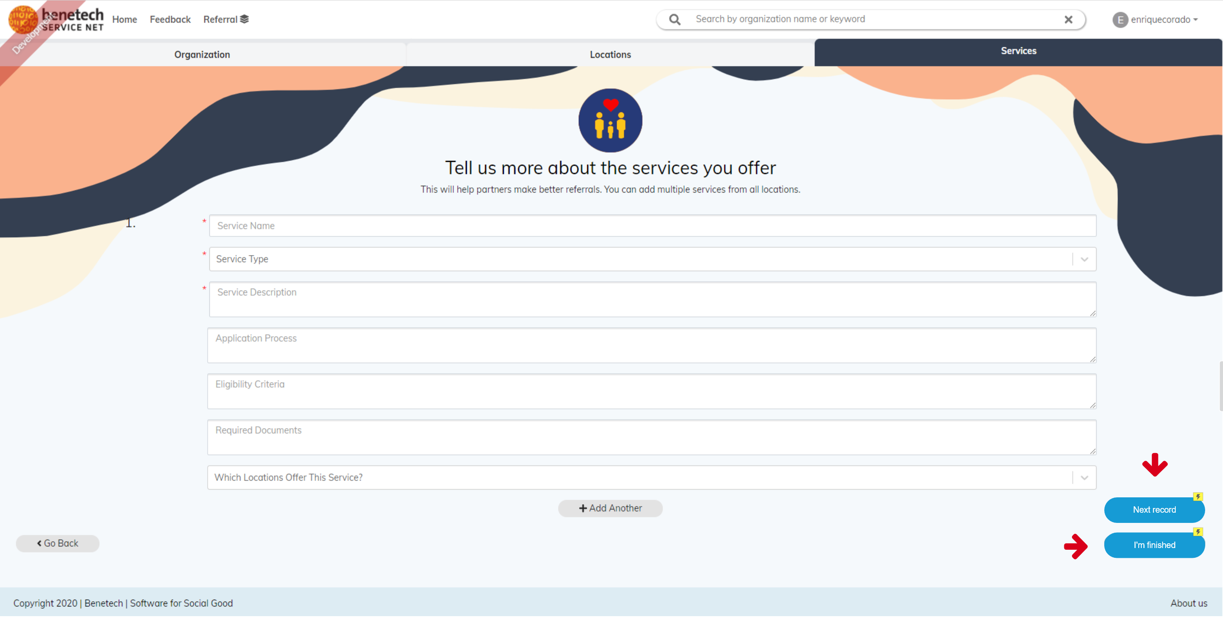Image resolution: width=1223 pixels, height=617 pixels.
Task: Clear the search field with the X icon
Action: coord(1068,20)
